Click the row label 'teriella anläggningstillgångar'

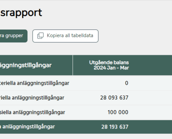[x=34, y=83]
